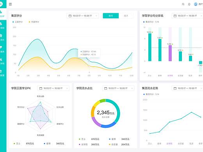This screenshot has width=203, height=152.
Task: Toggle blue-dot 宿博 legend under the donut chart
Action: pyautogui.click(x=112, y=139)
